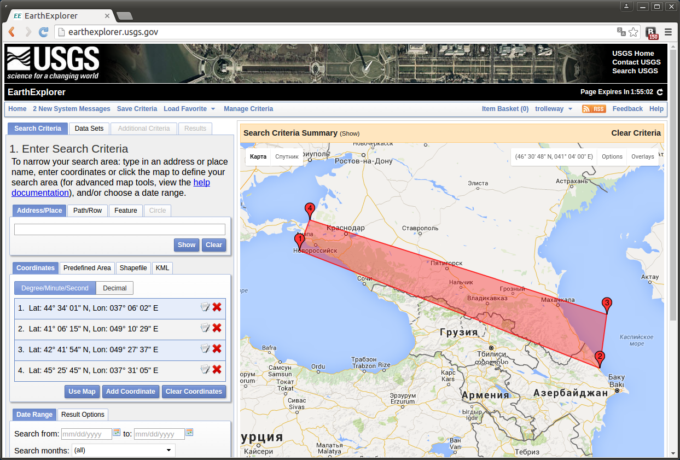Click Clear Criteria link
The height and width of the screenshot is (460, 680).
(636, 133)
